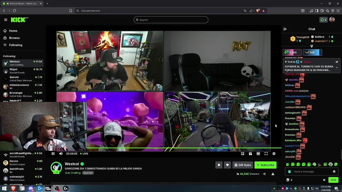Reload the browser page

[x=14, y=11]
